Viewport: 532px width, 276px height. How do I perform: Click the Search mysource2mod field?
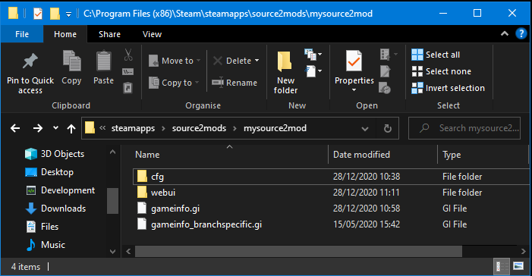point(464,128)
